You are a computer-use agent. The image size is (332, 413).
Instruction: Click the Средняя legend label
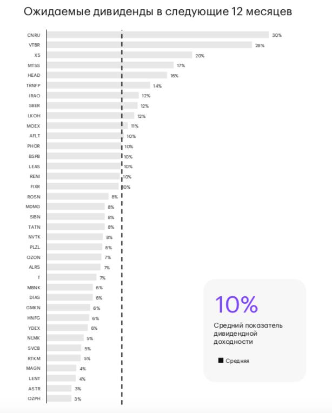[x=237, y=361]
